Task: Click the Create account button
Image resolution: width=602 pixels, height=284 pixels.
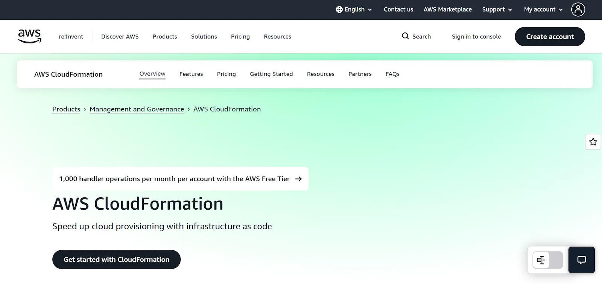Action: pyautogui.click(x=550, y=36)
